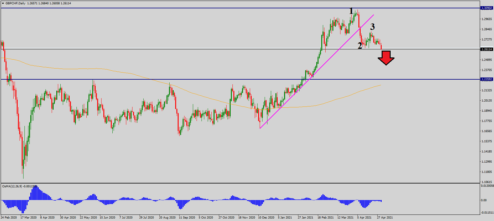The height and width of the screenshot is (221, 494).
Task: Click price scale value 1.28465
Action: pos(487,29)
